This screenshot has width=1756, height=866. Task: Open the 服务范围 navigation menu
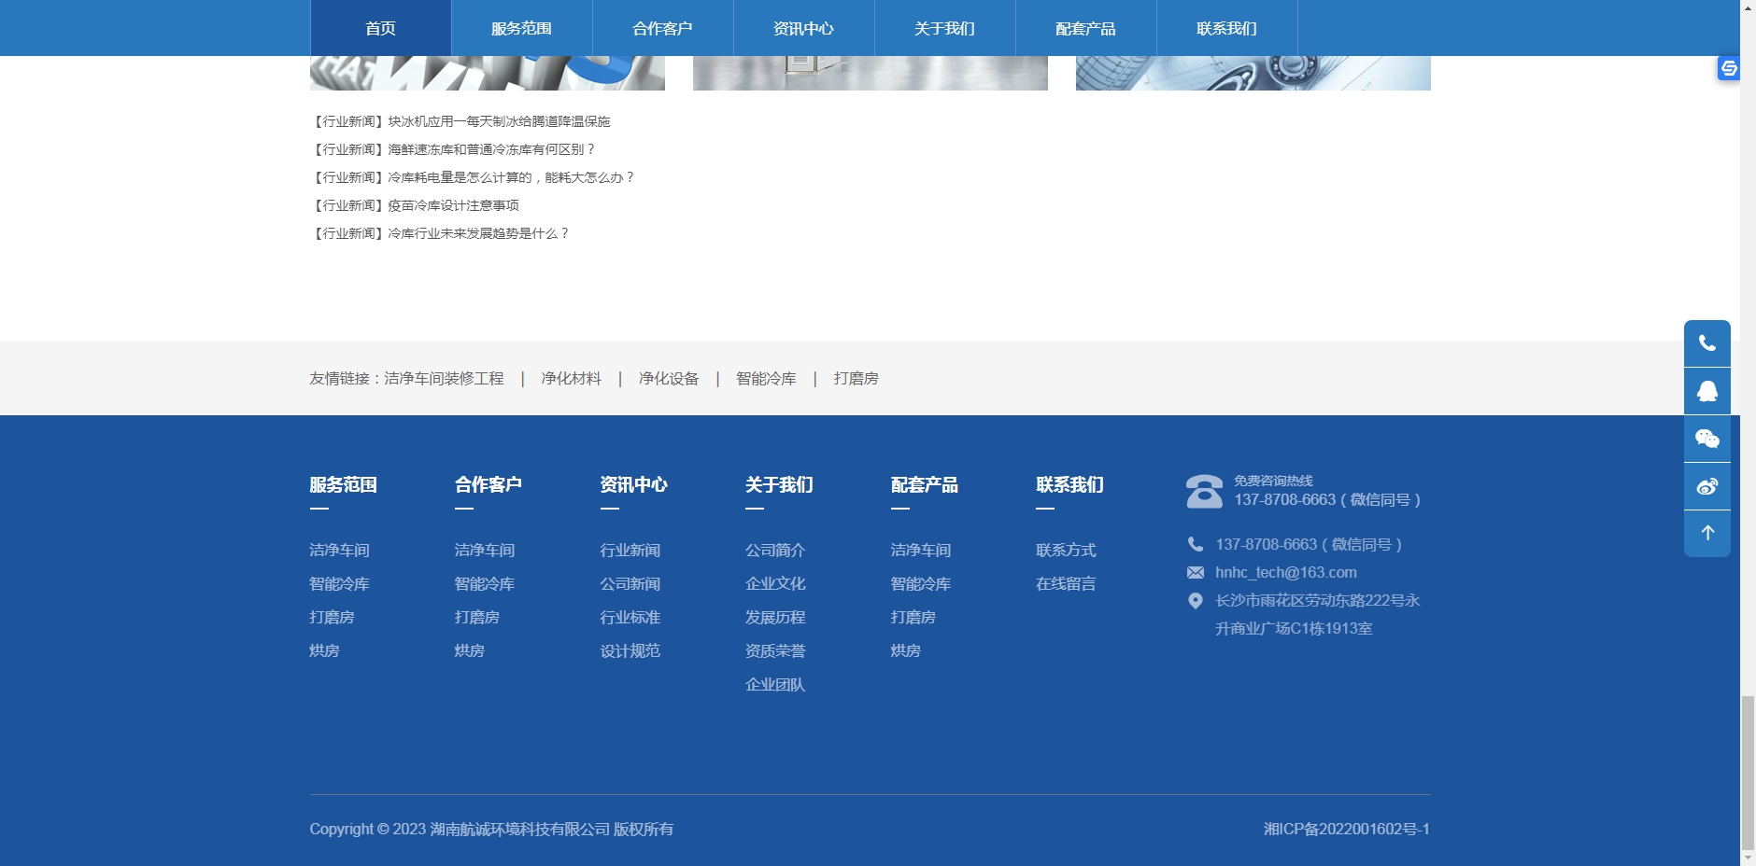pyautogui.click(x=521, y=28)
